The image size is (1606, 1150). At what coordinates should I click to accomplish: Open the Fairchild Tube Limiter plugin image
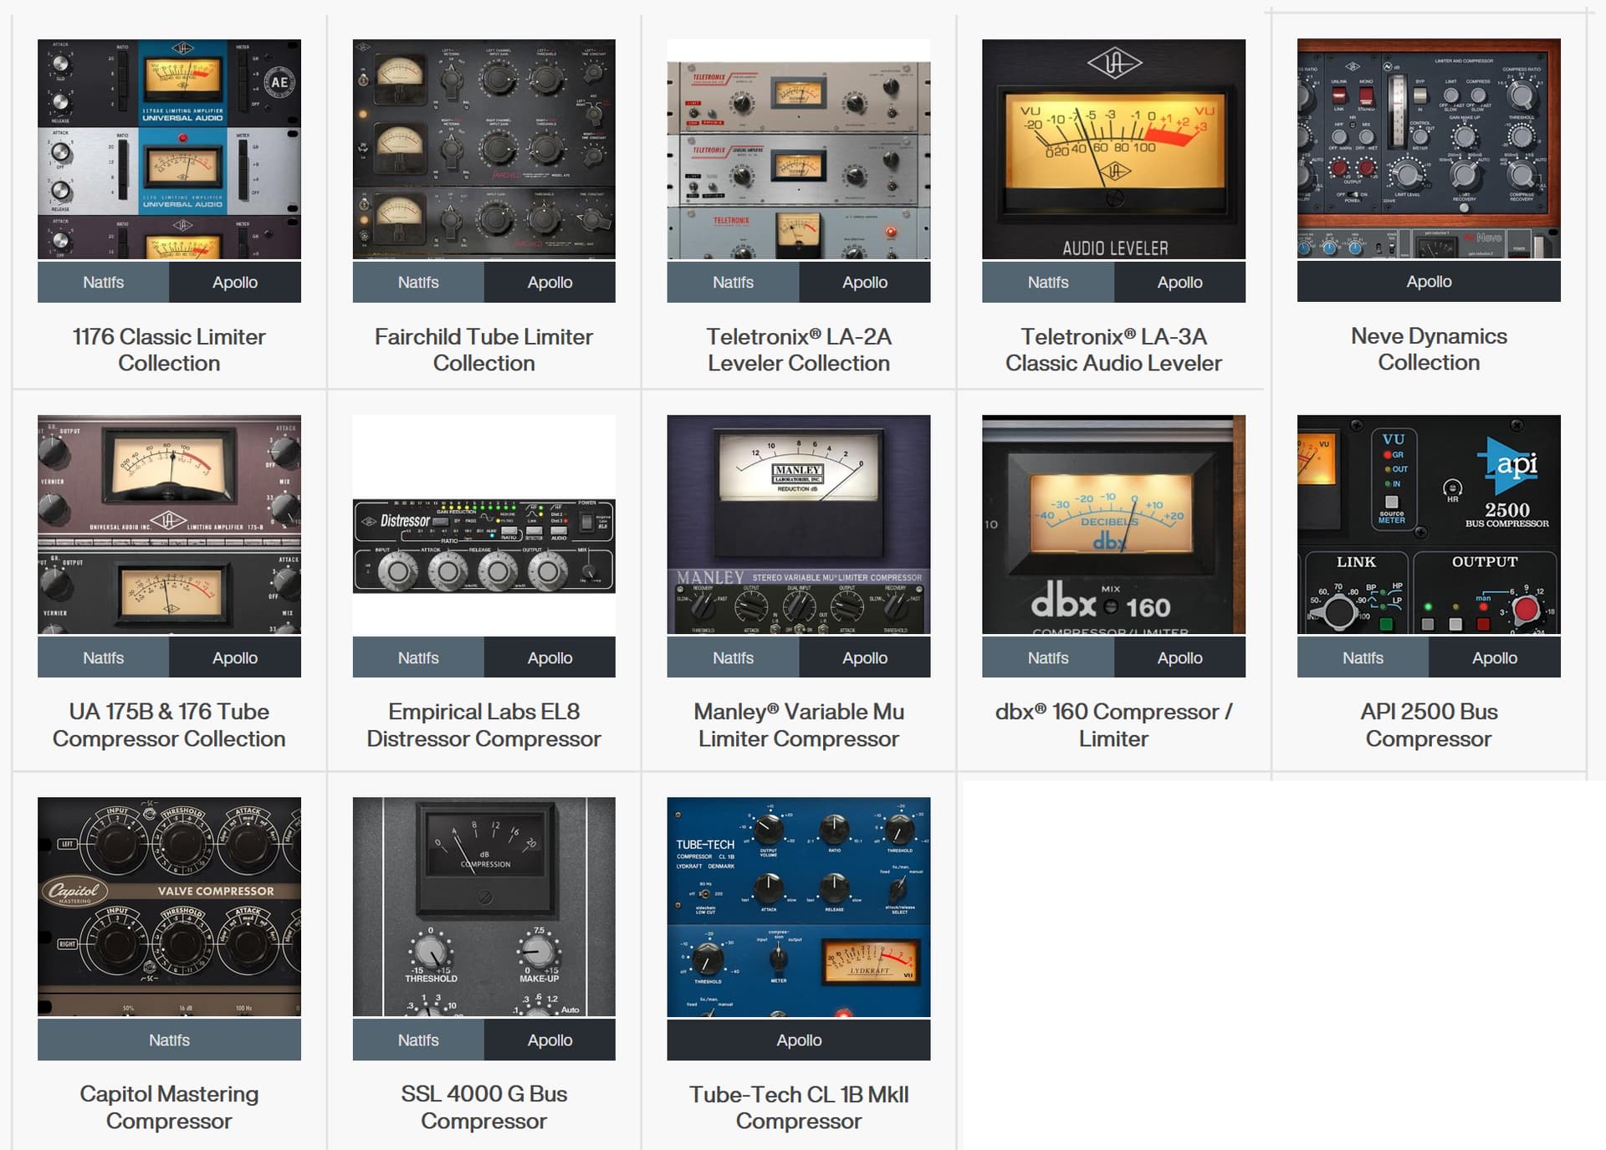click(x=483, y=149)
